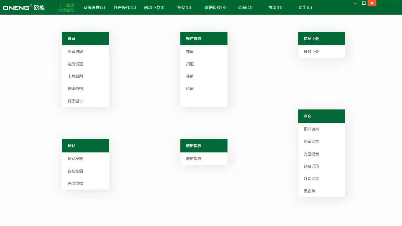Select 黑名单 in the 查询 panel

click(x=309, y=191)
